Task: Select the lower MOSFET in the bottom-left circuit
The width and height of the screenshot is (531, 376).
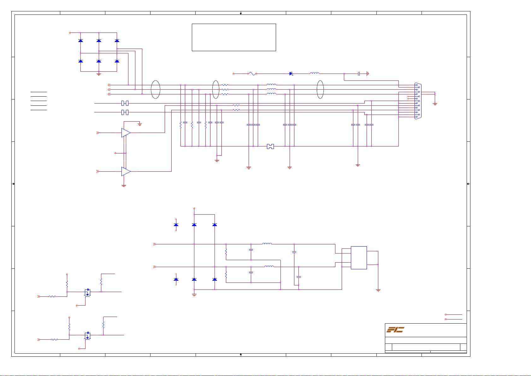Action: (x=87, y=335)
